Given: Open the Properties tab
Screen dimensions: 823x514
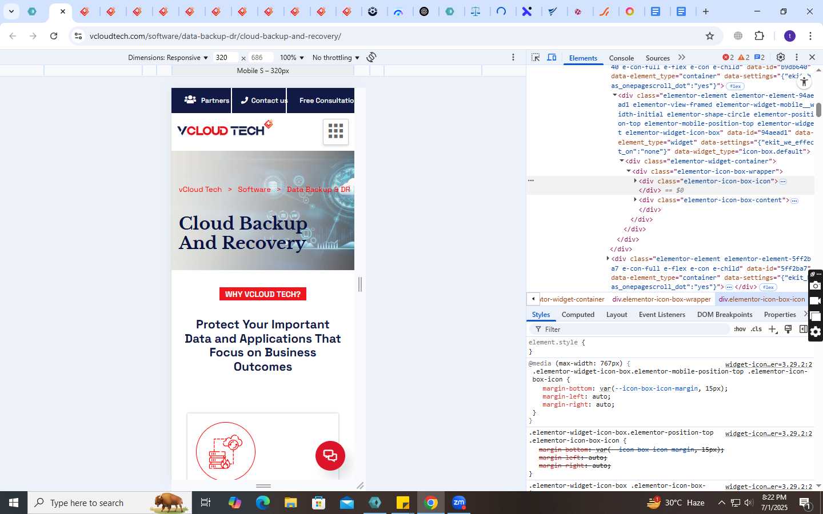Looking at the screenshot, I should coord(780,315).
